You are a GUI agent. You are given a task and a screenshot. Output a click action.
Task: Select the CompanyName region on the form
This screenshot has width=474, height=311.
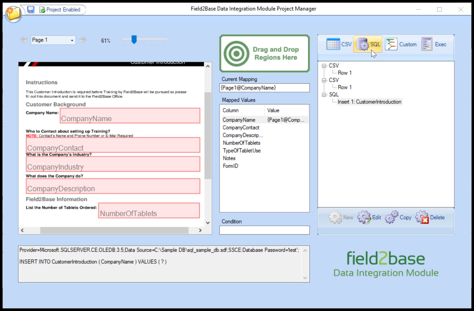point(130,116)
